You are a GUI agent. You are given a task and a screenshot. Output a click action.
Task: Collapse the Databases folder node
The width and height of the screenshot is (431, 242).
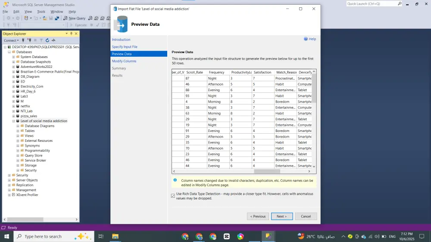pos(9,52)
